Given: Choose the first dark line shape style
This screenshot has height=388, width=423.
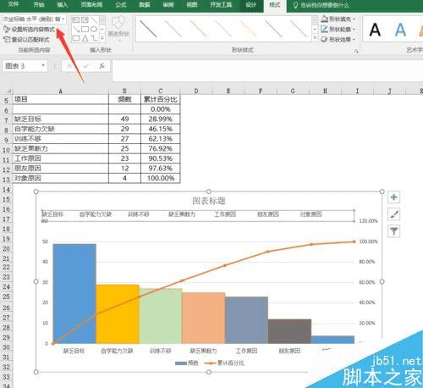Looking at the screenshot, I should click(x=148, y=29).
